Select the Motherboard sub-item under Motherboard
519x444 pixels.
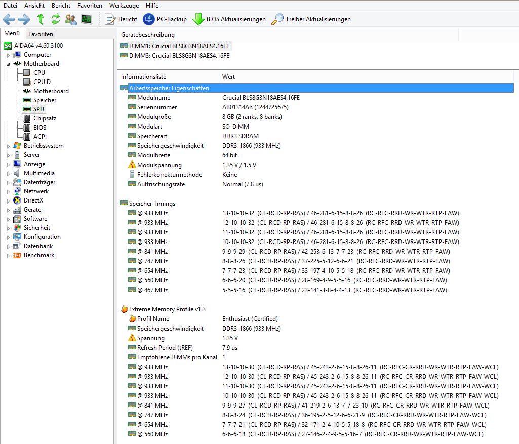[x=46, y=91]
